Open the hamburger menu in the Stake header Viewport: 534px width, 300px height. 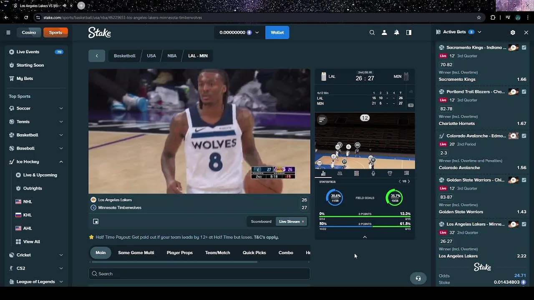8,32
